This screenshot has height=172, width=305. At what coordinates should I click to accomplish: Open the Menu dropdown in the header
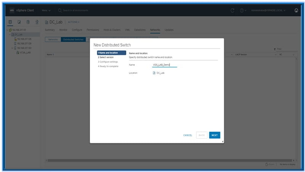coord(46,10)
